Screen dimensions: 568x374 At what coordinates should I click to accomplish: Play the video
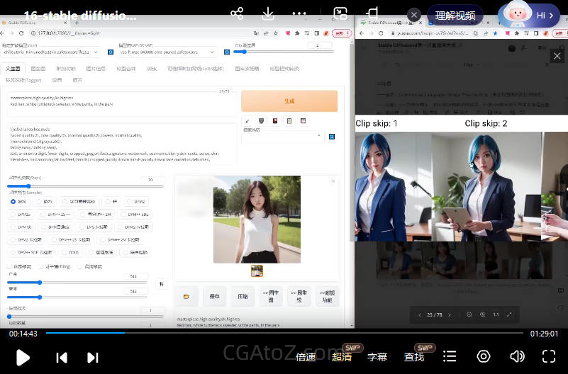(23, 357)
